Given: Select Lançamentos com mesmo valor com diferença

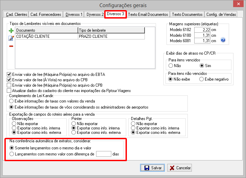Looking at the screenshot, I should pyautogui.click(x=12, y=154).
